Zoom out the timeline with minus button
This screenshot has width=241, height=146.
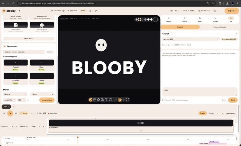(x=218, y=113)
